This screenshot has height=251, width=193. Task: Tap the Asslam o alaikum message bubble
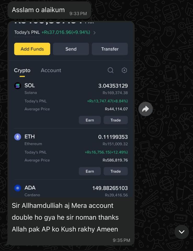(x=49, y=10)
